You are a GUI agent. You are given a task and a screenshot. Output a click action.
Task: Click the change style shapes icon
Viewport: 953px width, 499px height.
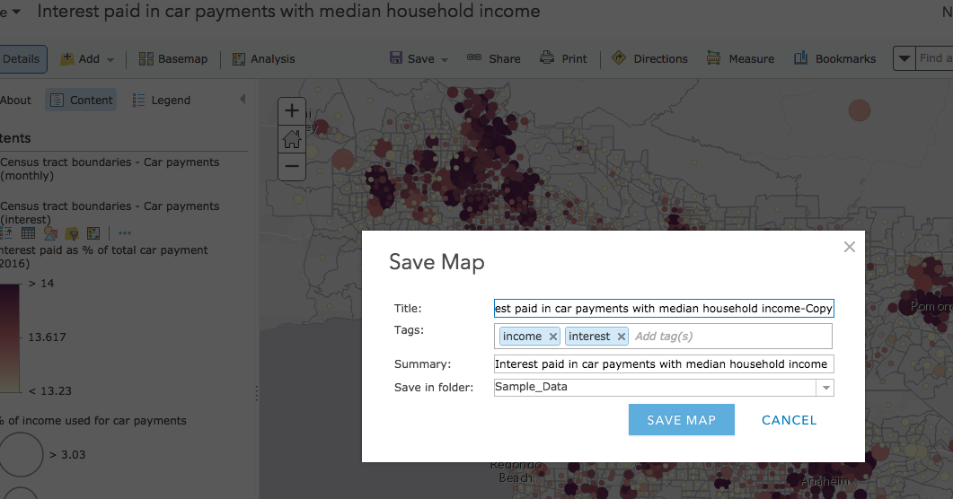[x=50, y=233]
